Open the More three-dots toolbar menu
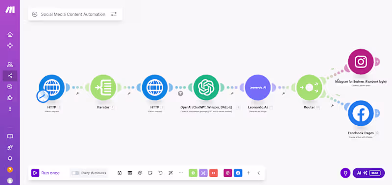Screen dimensions: 392x185 click(x=181, y=173)
